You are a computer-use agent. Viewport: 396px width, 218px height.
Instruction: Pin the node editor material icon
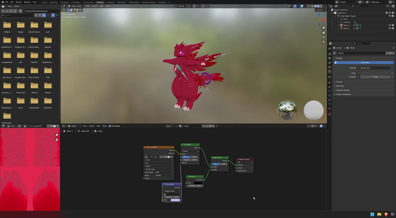pyautogui.click(x=217, y=126)
